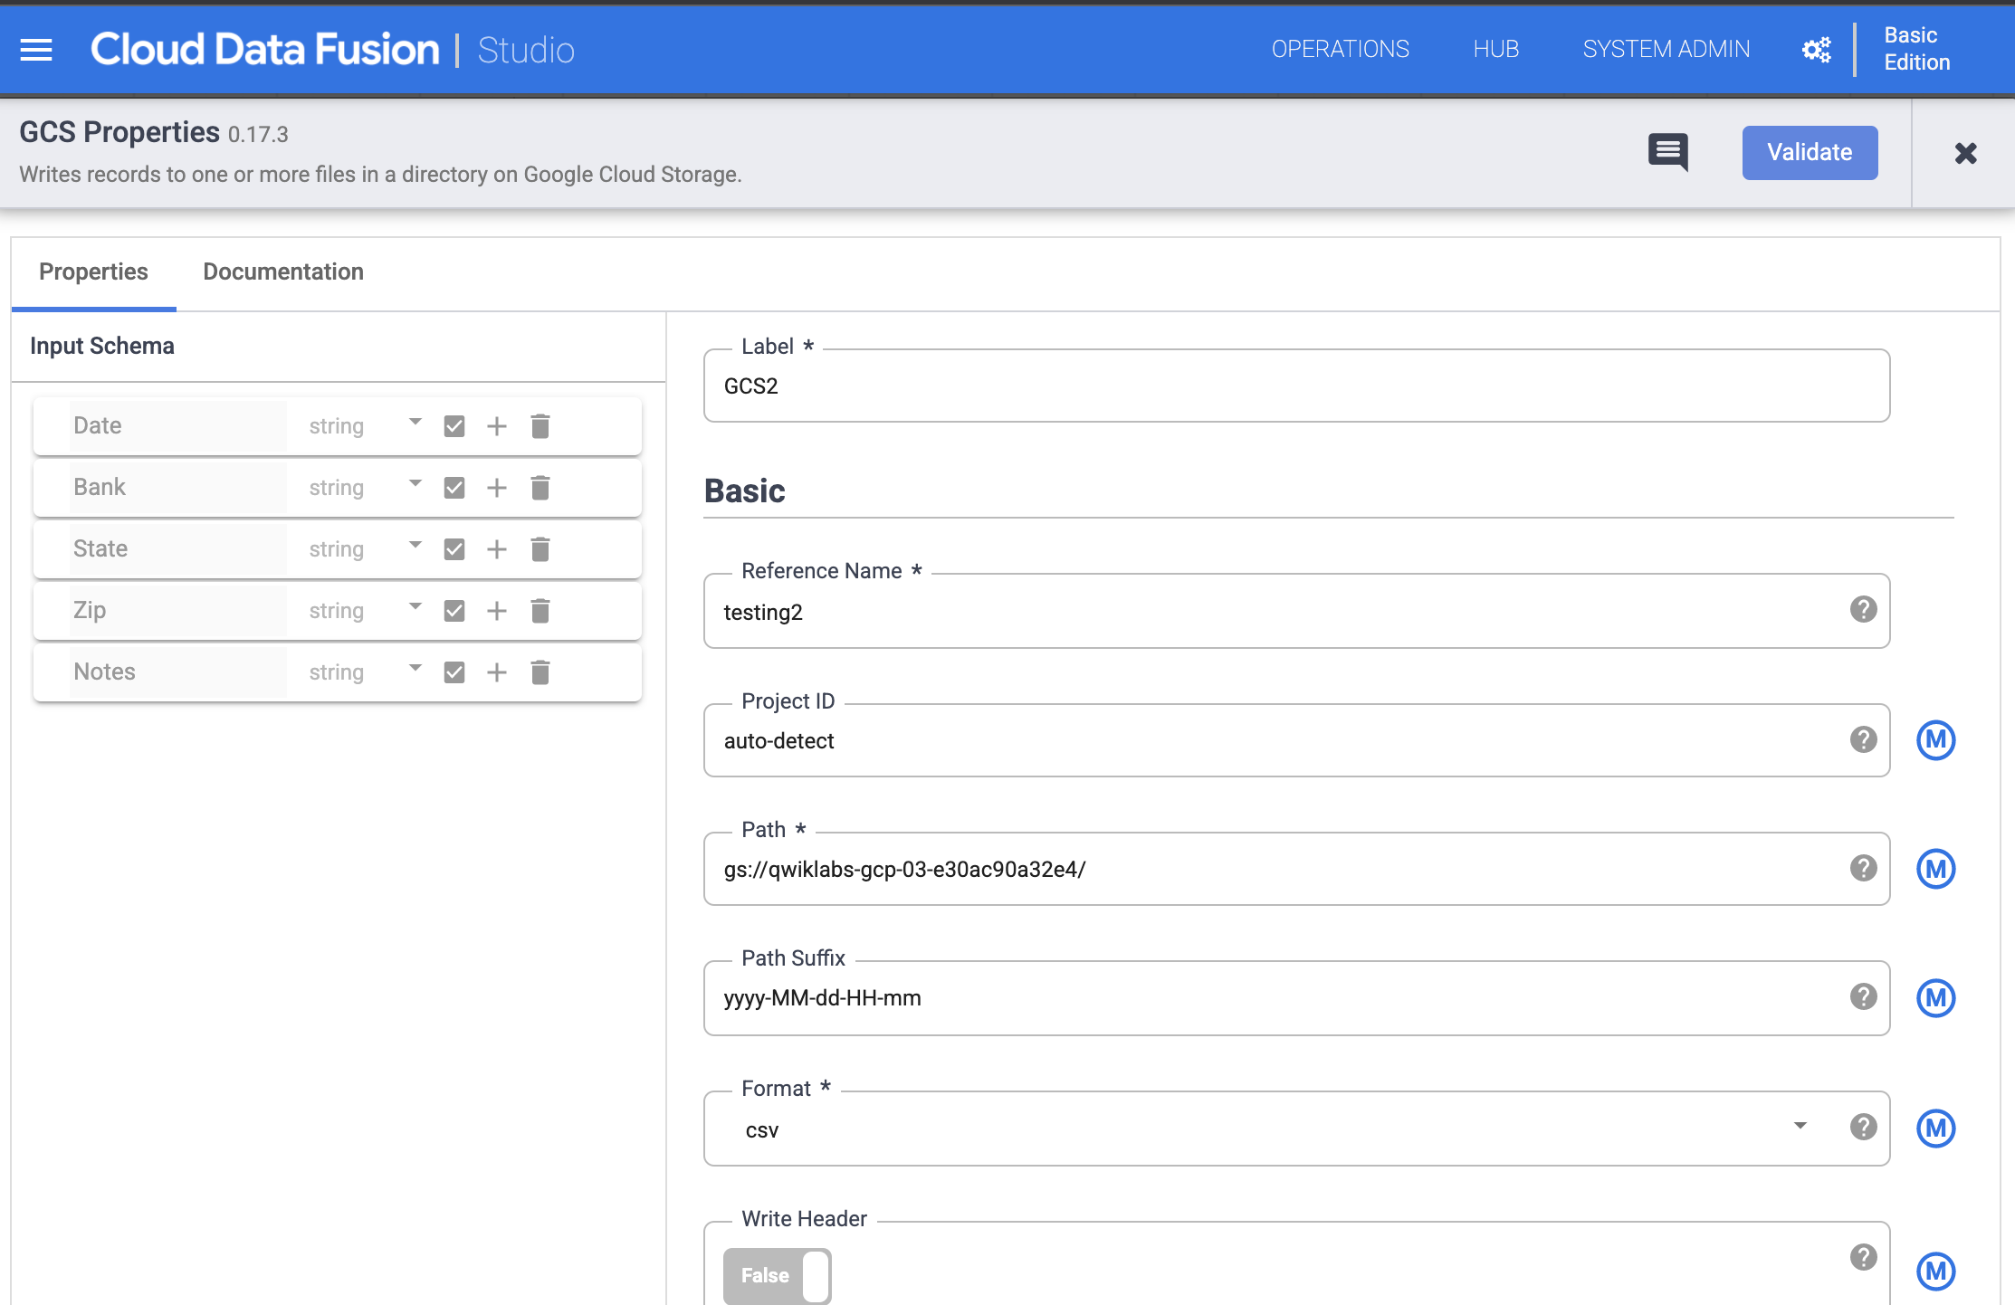Viewport: 2015px width, 1305px height.
Task: Toggle nullable checkbox for Zip field
Action: (x=454, y=611)
